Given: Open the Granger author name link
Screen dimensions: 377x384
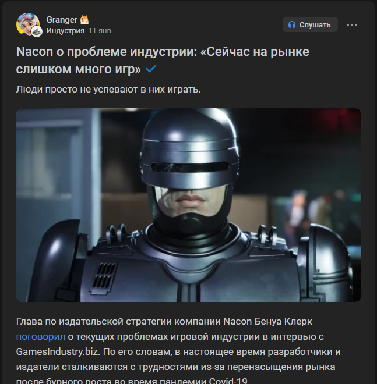Looking at the screenshot, I should pos(62,20).
